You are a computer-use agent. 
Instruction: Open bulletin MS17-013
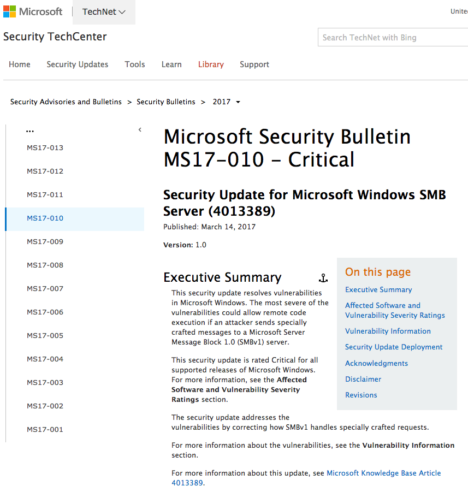click(x=45, y=147)
